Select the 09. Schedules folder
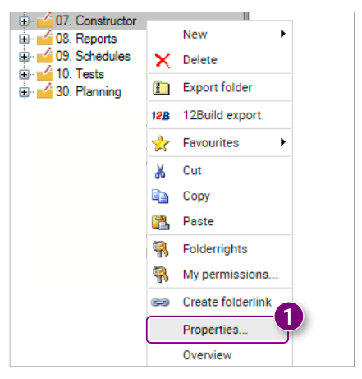Viewport: 362px width, 379px height. [93, 57]
